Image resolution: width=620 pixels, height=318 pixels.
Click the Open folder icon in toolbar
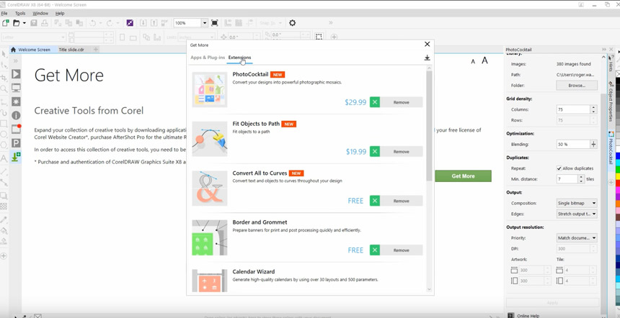pos(16,23)
